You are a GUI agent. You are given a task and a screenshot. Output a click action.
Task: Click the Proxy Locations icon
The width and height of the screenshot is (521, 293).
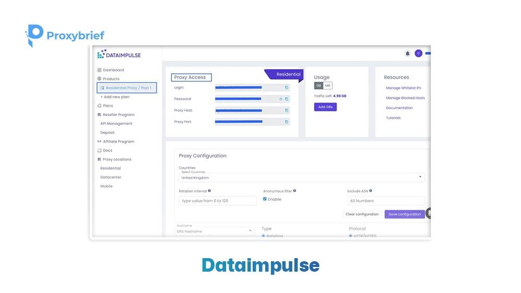(x=100, y=159)
